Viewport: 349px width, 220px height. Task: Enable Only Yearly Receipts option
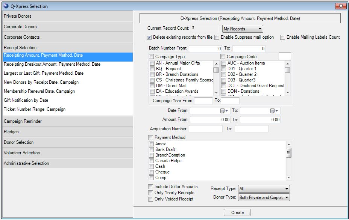pos(151,193)
